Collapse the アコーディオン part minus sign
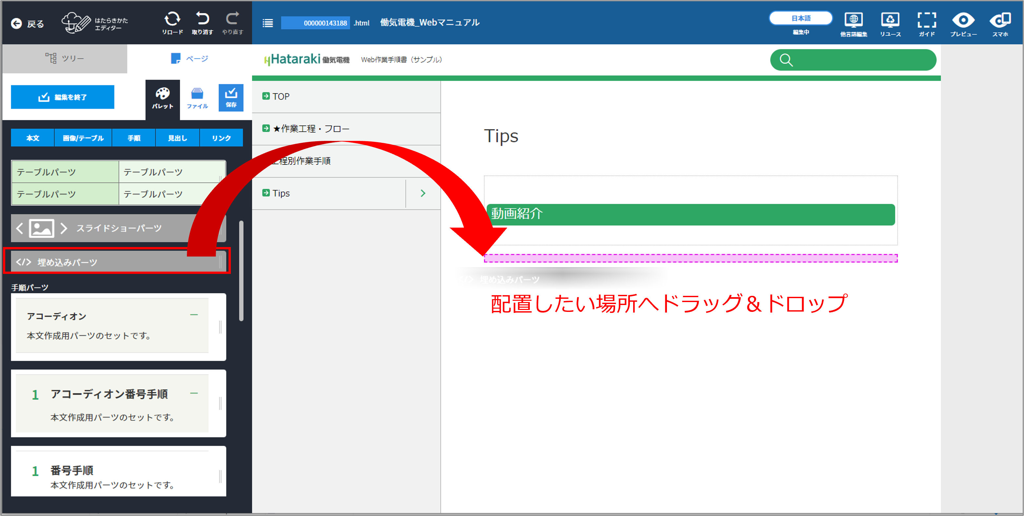 [x=194, y=315]
